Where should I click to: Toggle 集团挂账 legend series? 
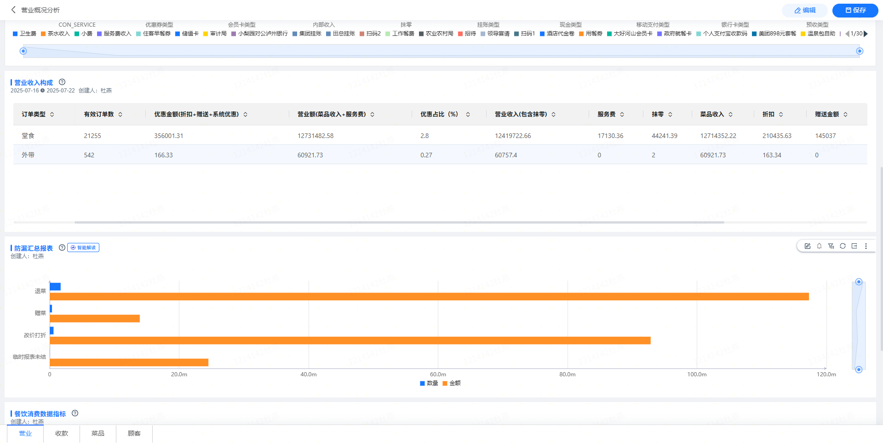point(307,34)
